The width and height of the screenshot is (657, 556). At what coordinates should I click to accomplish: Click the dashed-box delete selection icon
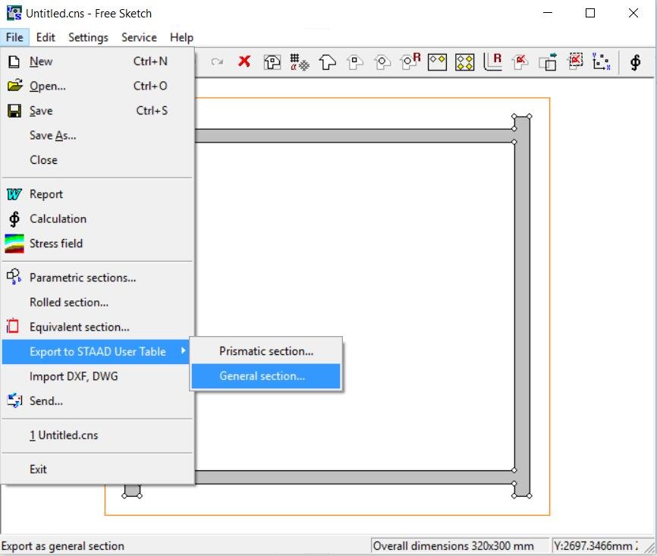coord(575,61)
